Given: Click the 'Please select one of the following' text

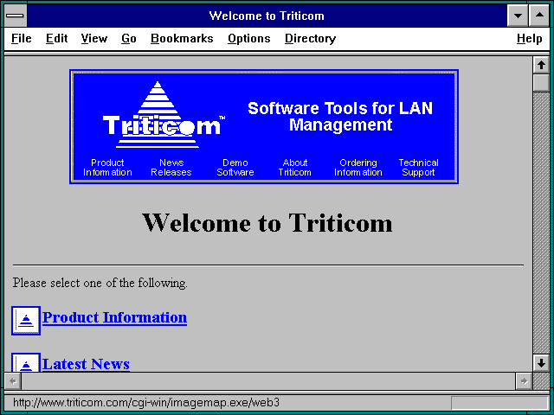Looking at the screenshot, I should (100, 283).
